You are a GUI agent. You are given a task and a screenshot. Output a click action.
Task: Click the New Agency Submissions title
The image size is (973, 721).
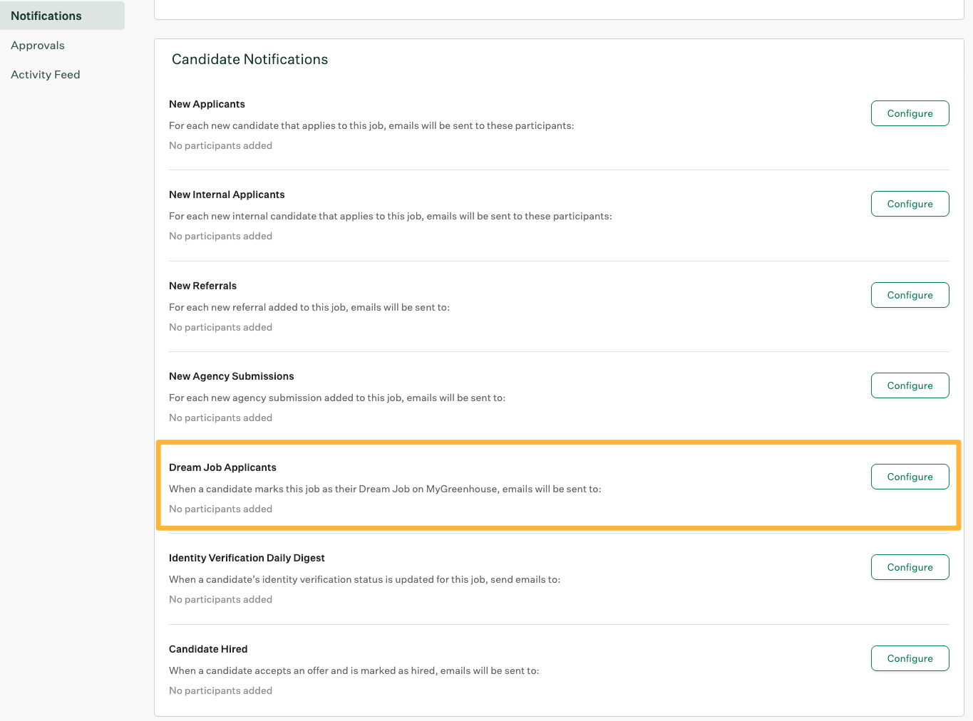tap(232, 376)
